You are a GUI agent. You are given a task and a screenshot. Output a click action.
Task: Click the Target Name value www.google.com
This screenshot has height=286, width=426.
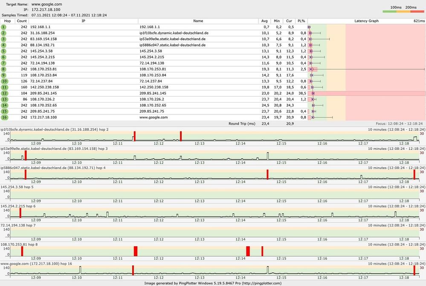point(47,4)
